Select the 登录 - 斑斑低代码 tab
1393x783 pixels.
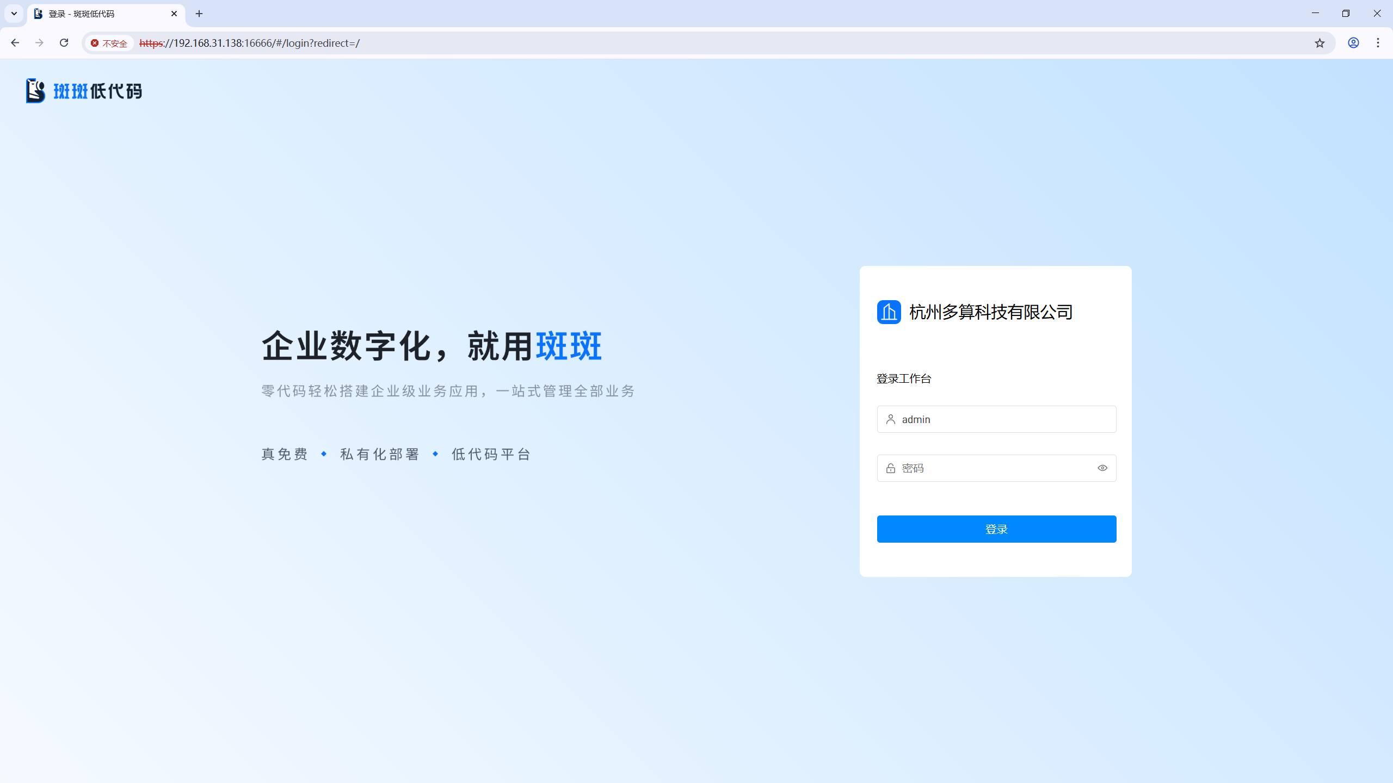(98, 14)
